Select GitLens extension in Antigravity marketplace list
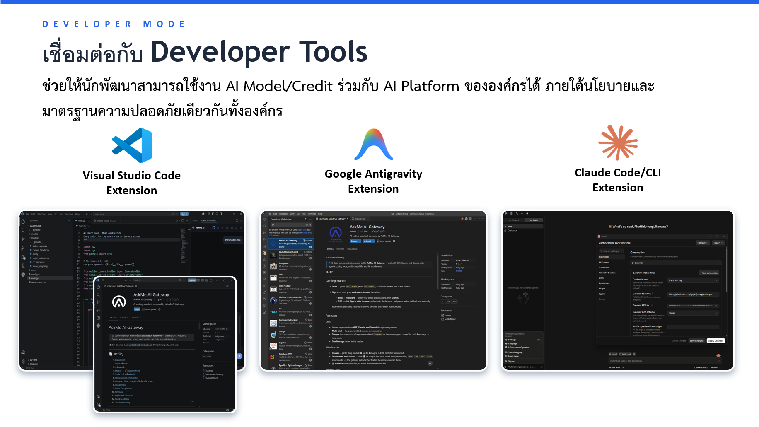The width and height of the screenshot is (759, 427). pos(291,300)
